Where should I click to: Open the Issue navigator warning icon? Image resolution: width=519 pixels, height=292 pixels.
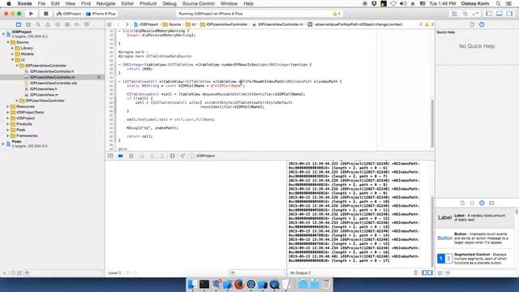click(48, 24)
